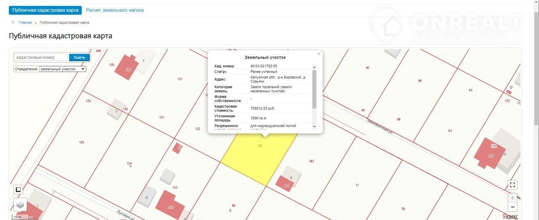Click the кадастровый номер input field
The height and width of the screenshot is (220, 539).
41,57
